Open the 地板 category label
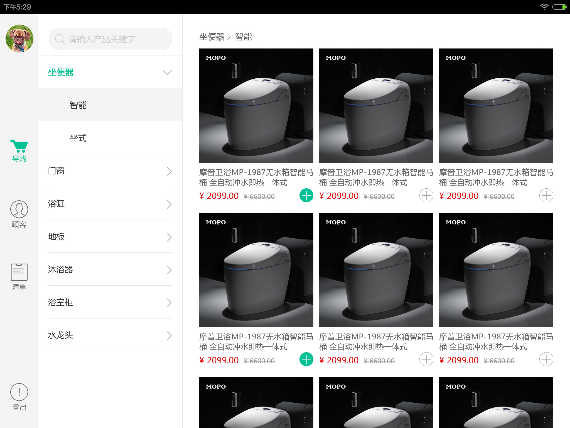 click(x=56, y=237)
